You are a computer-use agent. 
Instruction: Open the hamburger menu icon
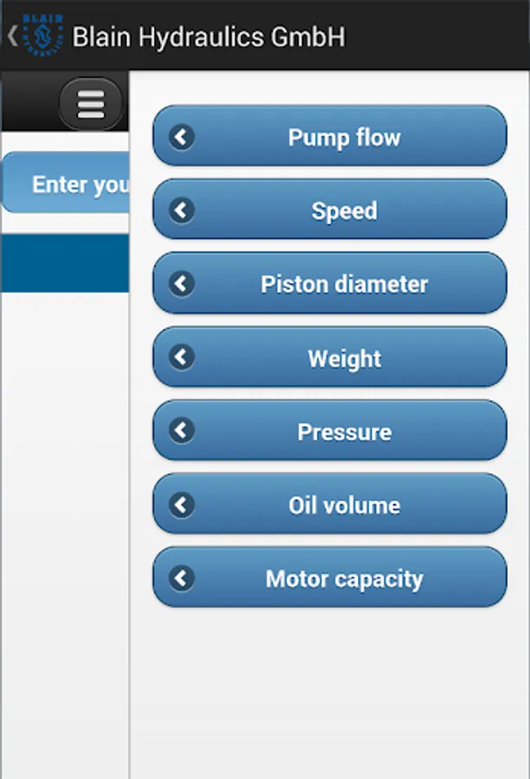91,104
